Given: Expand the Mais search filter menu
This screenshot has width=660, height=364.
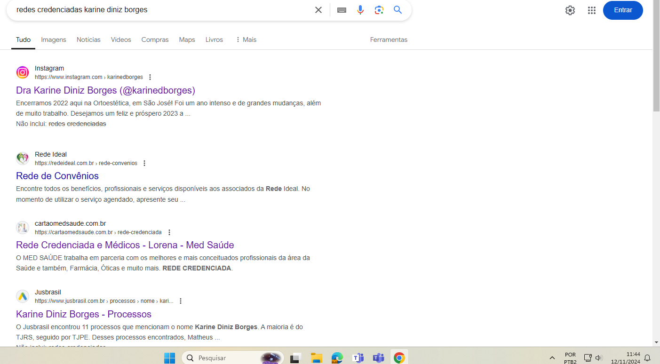Looking at the screenshot, I should (x=246, y=40).
